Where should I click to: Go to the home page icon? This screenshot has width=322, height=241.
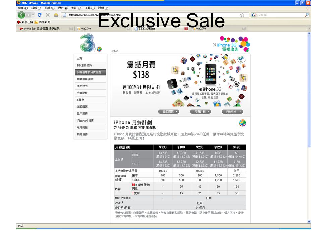point(56,15)
